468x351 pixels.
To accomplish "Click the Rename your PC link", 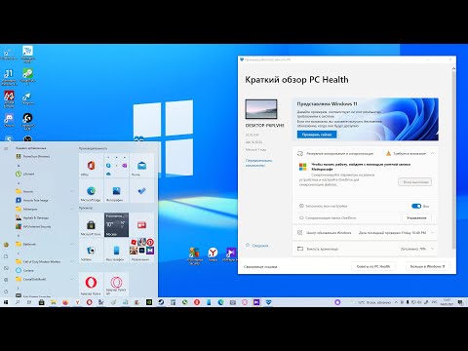I will point(259,163).
